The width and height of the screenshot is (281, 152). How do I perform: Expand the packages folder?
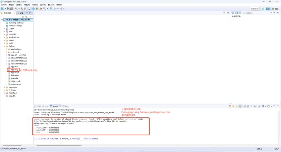point(4,87)
